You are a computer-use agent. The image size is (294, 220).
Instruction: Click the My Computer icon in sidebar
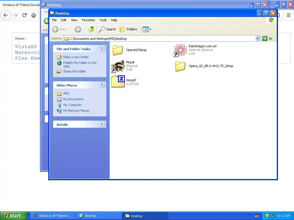tap(59, 105)
